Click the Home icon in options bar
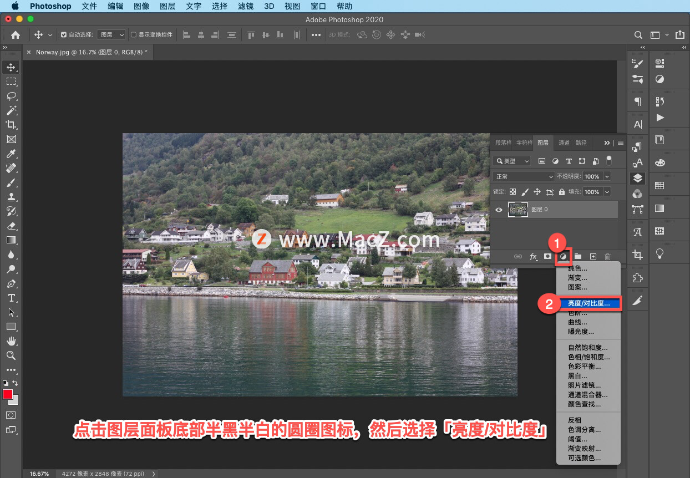 [16, 34]
